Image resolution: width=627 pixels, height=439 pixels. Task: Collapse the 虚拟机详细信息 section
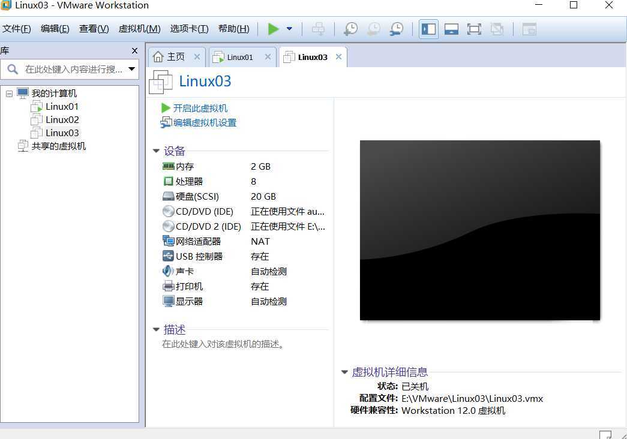[x=344, y=372]
